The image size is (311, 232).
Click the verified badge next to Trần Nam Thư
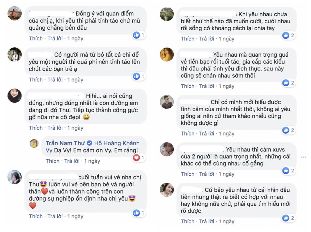tap(90, 143)
